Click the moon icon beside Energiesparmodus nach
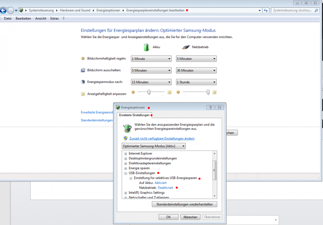 83,82
